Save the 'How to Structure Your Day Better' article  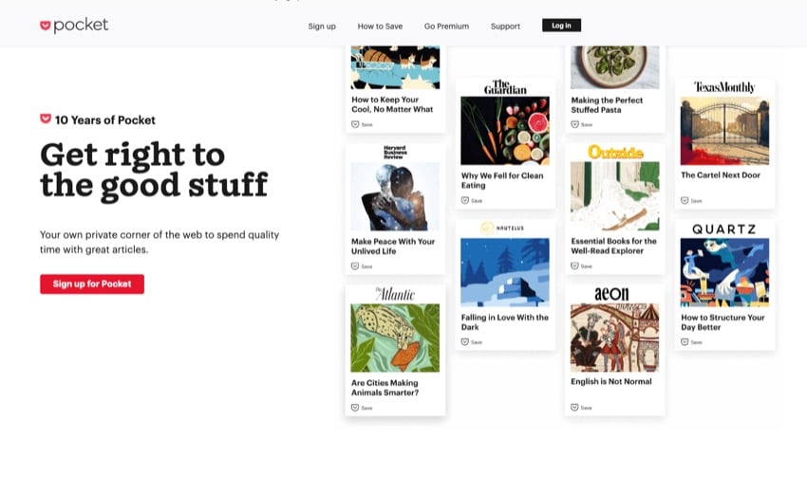[691, 341]
